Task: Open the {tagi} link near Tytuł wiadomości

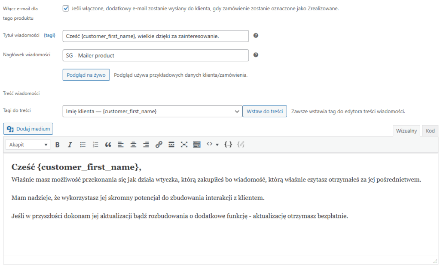Action: point(50,36)
